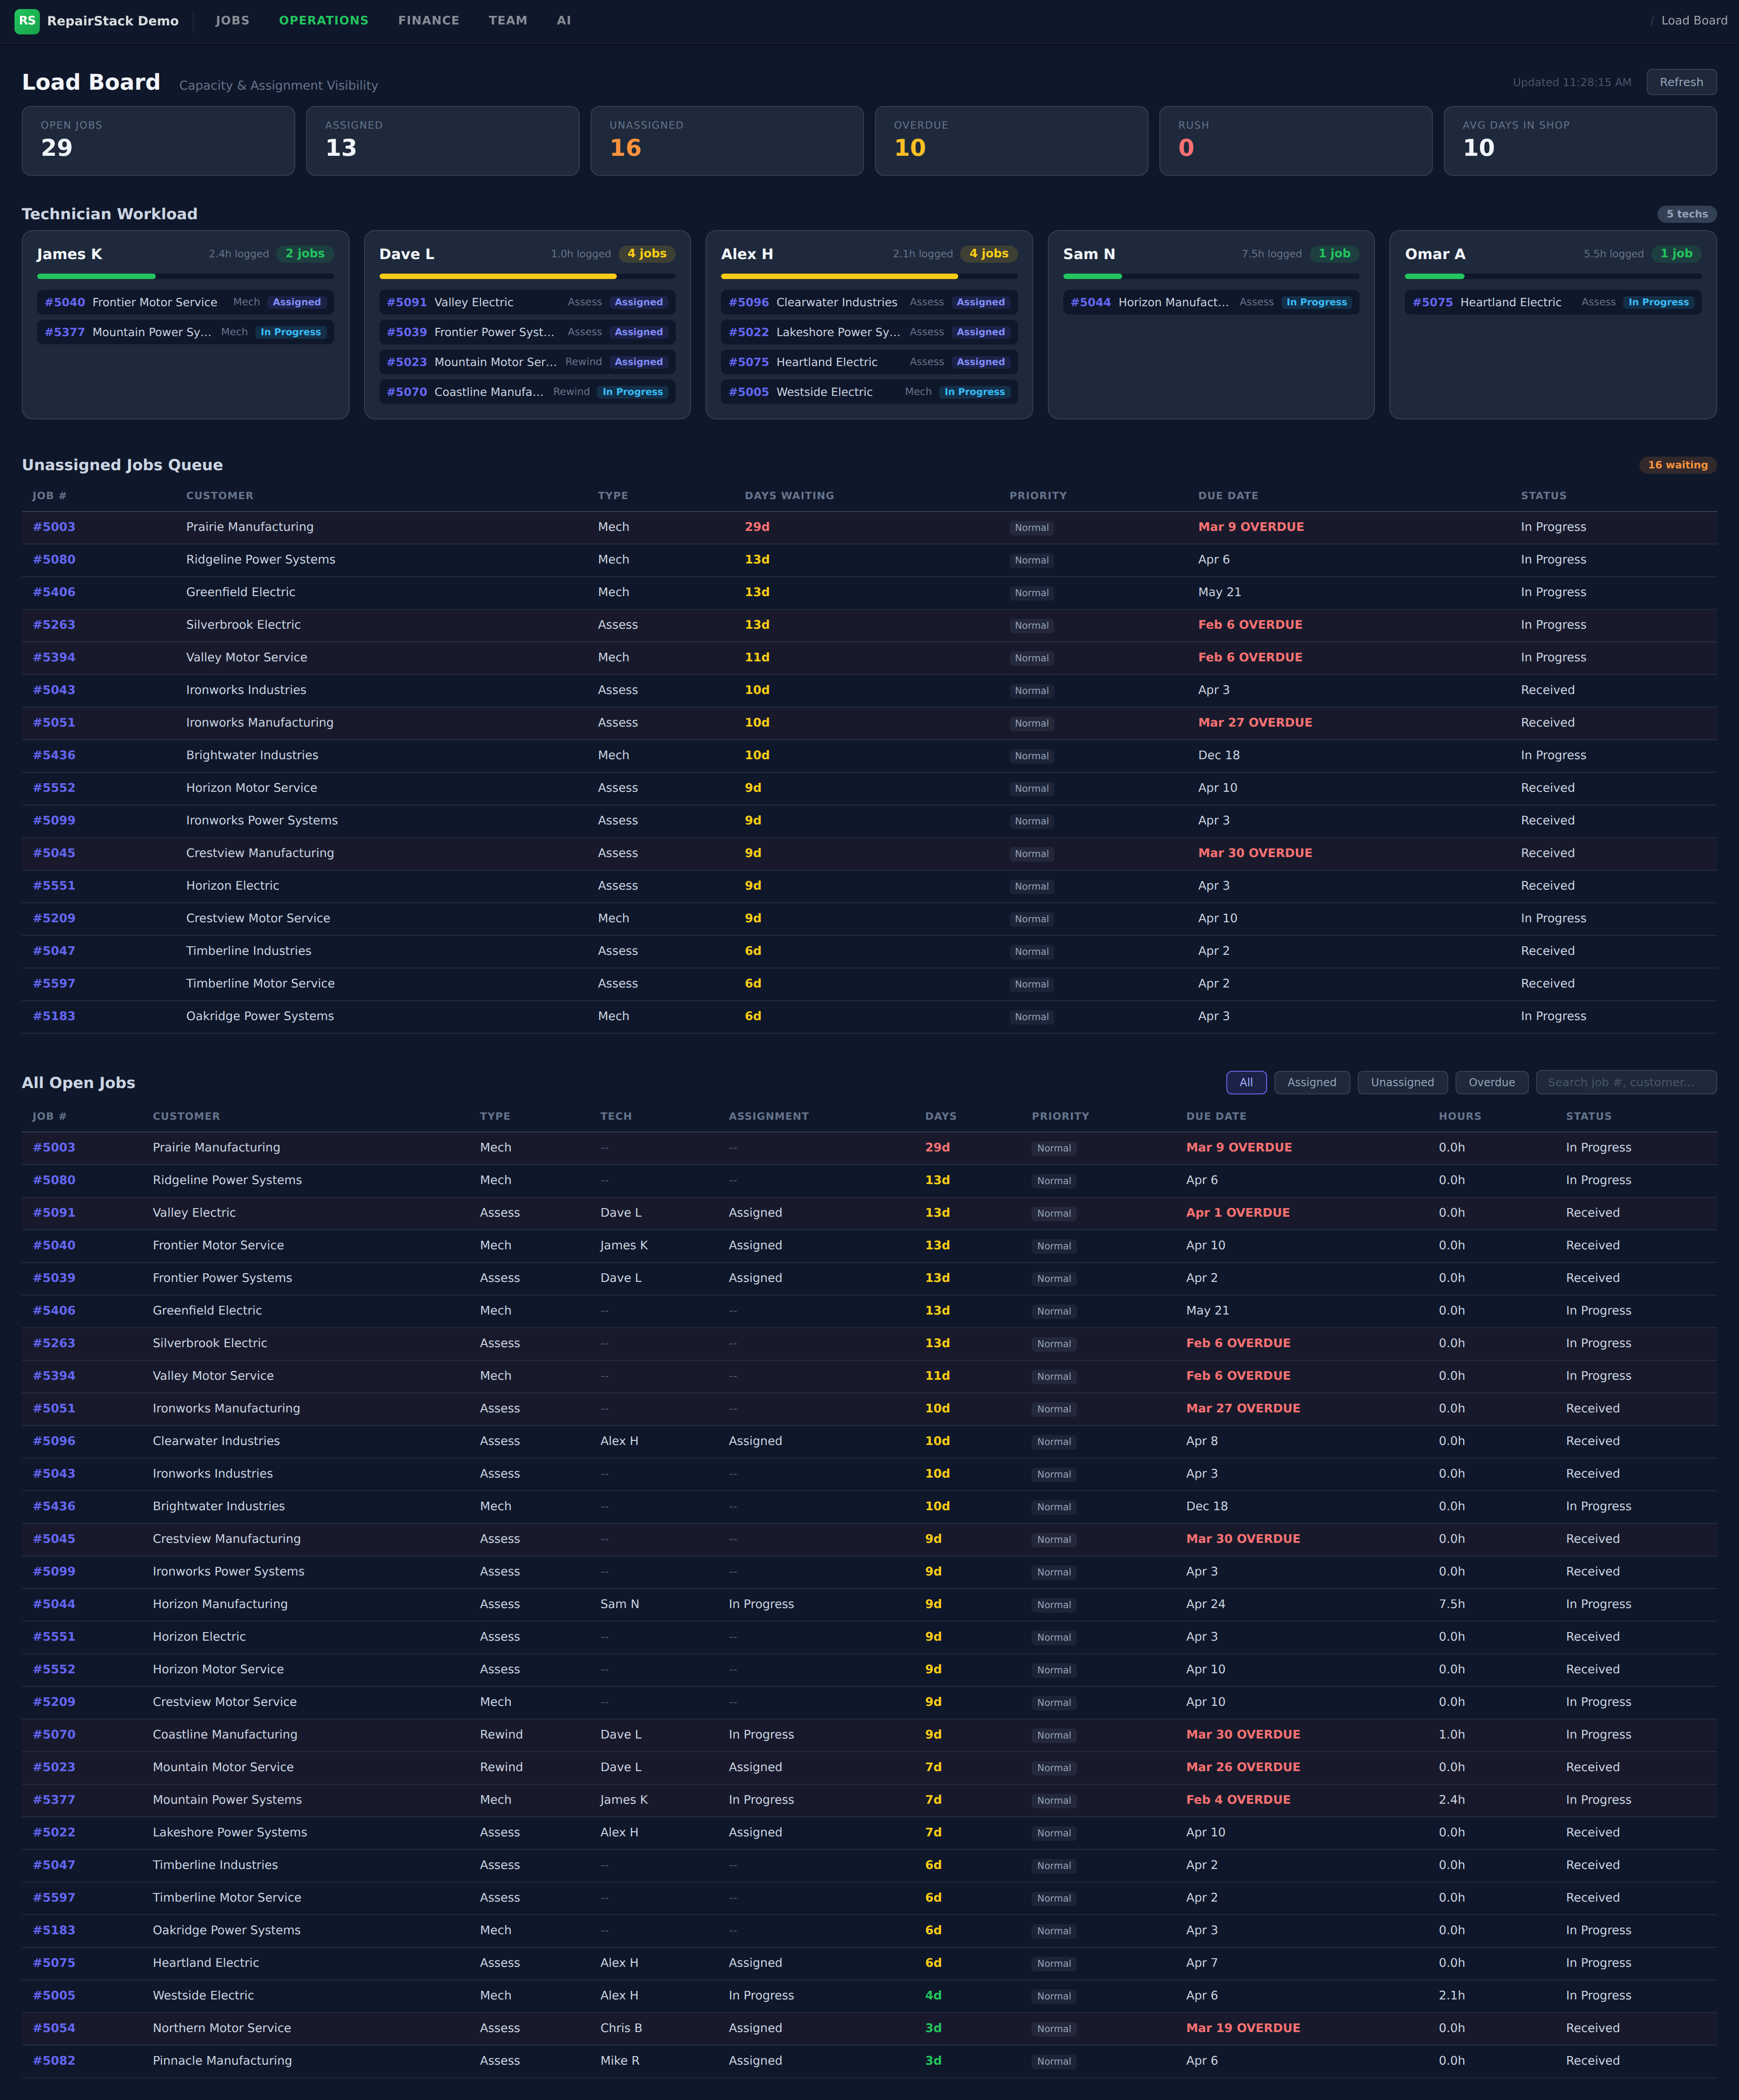Sort queue by Days Waiting column header
Image resolution: width=1739 pixels, height=2100 pixels.
tap(788, 496)
